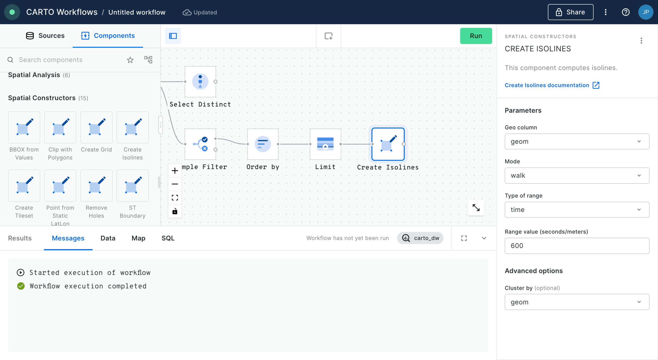The height and width of the screenshot is (360, 658).
Task: Click fit view icon on canvas controls
Action: 175,198
